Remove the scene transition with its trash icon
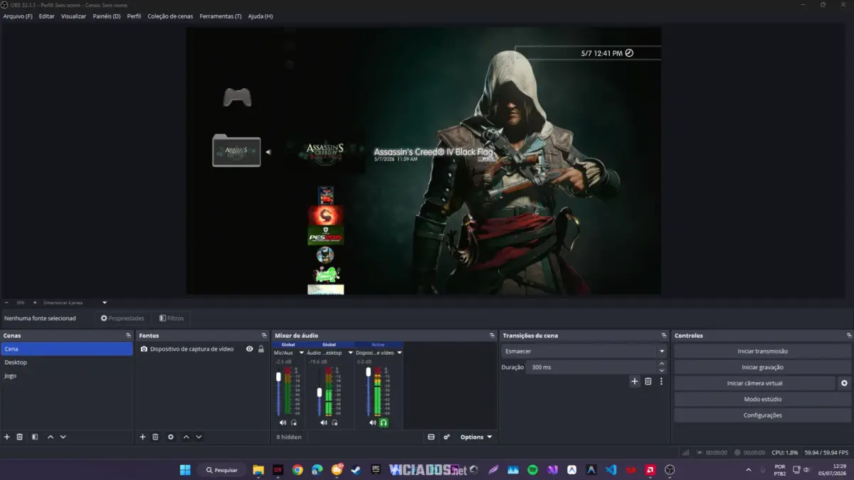The height and width of the screenshot is (480, 854). [x=648, y=381]
